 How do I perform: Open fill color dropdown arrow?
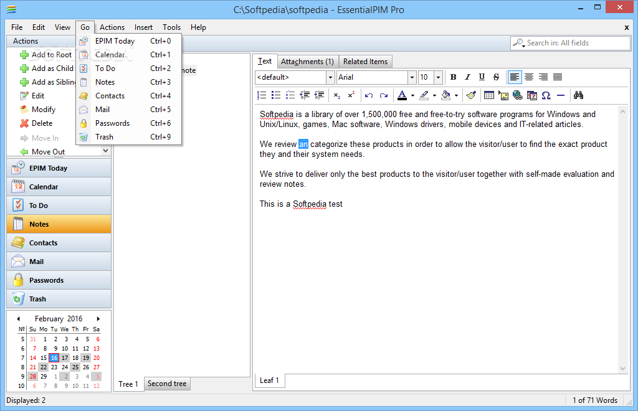coord(456,95)
